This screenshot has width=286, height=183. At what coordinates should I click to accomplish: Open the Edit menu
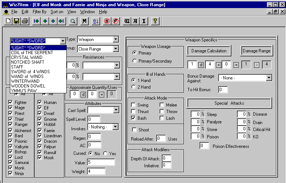(25, 12)
